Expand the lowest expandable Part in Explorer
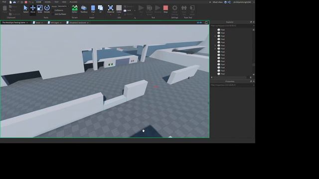The width and height of the screenshot is (319, 179). [x=215, y=49]
